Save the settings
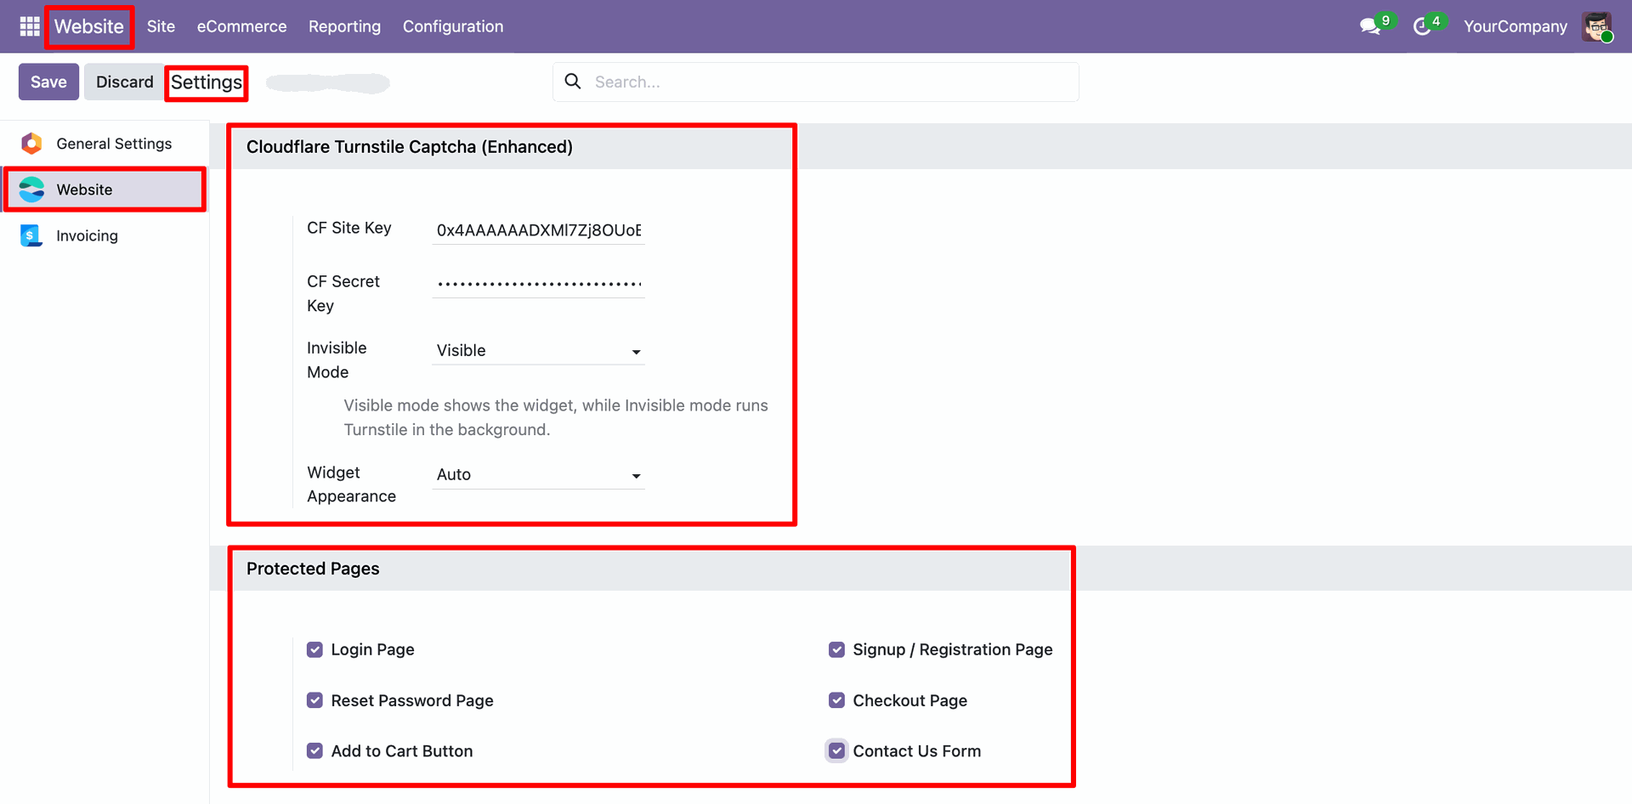Image resolution: width=1632 pixels, height=804 pixels. pos(48,82)
